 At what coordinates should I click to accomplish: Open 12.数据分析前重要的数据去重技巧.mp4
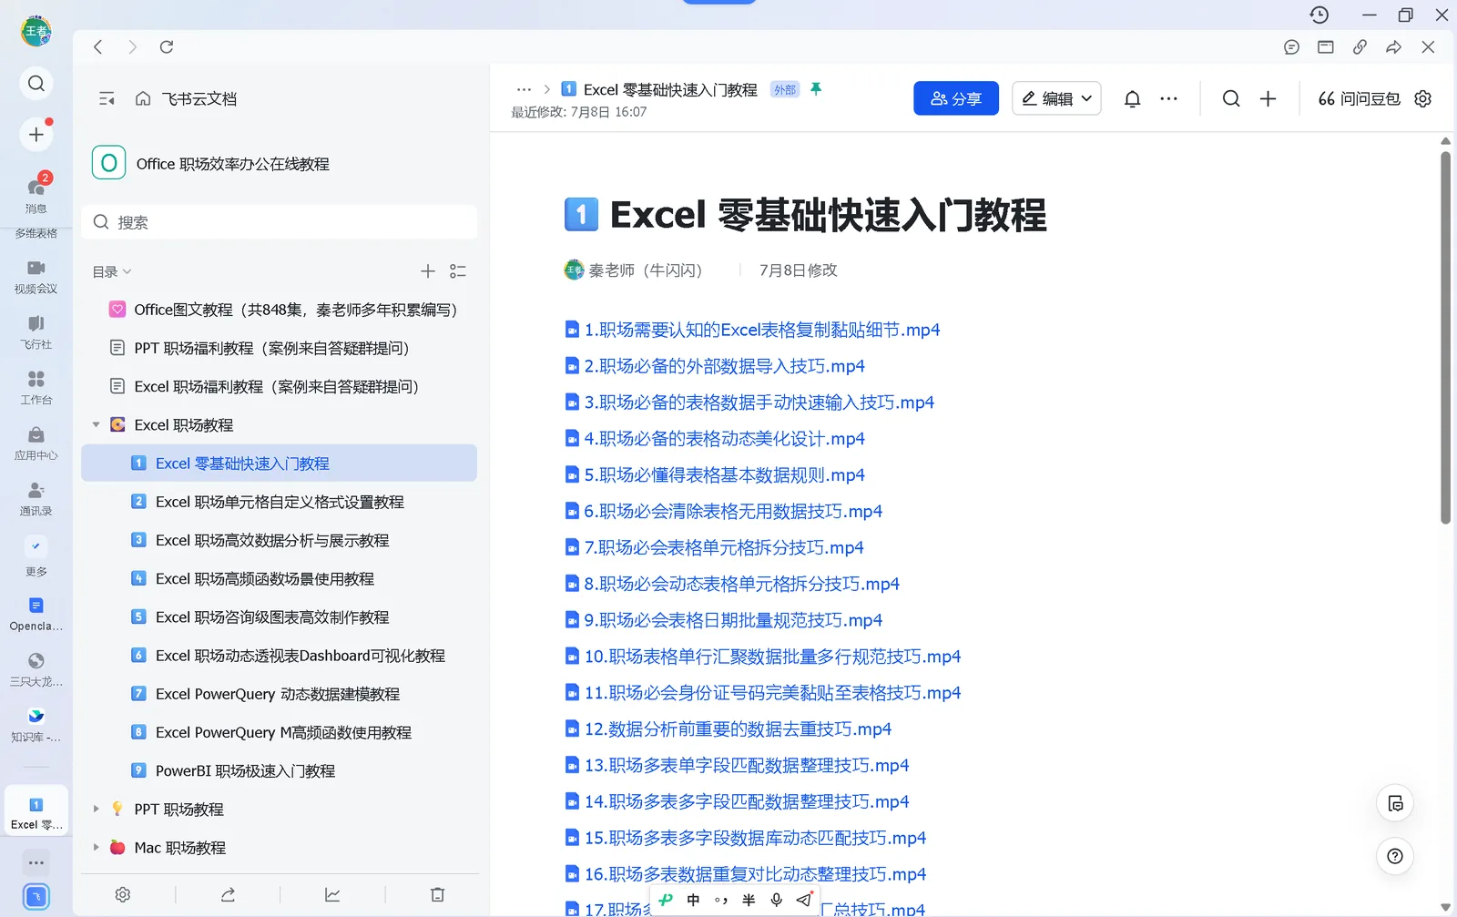[738, 729]
